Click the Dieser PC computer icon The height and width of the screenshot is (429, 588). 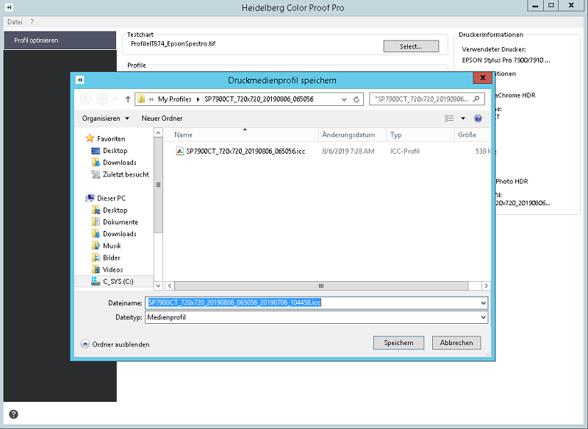pyautogui.click(x=90, y=198)
